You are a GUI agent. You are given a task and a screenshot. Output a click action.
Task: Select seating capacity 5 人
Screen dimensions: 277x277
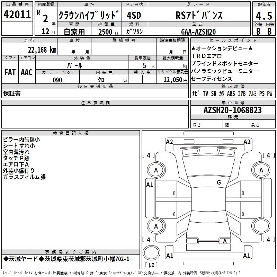[x=149, y=66]
